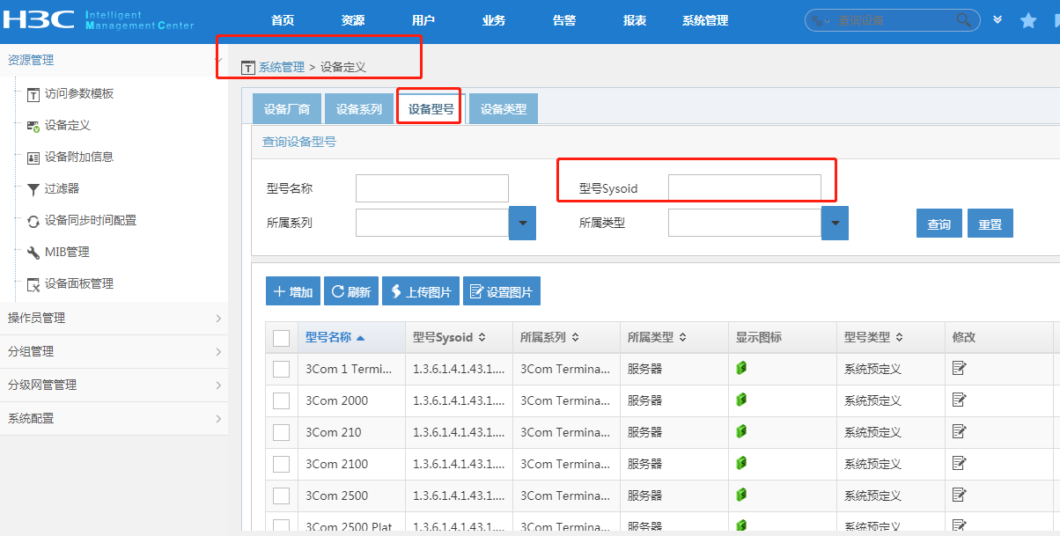Edit 3Com 210 row modify icon

coord(959,431)
